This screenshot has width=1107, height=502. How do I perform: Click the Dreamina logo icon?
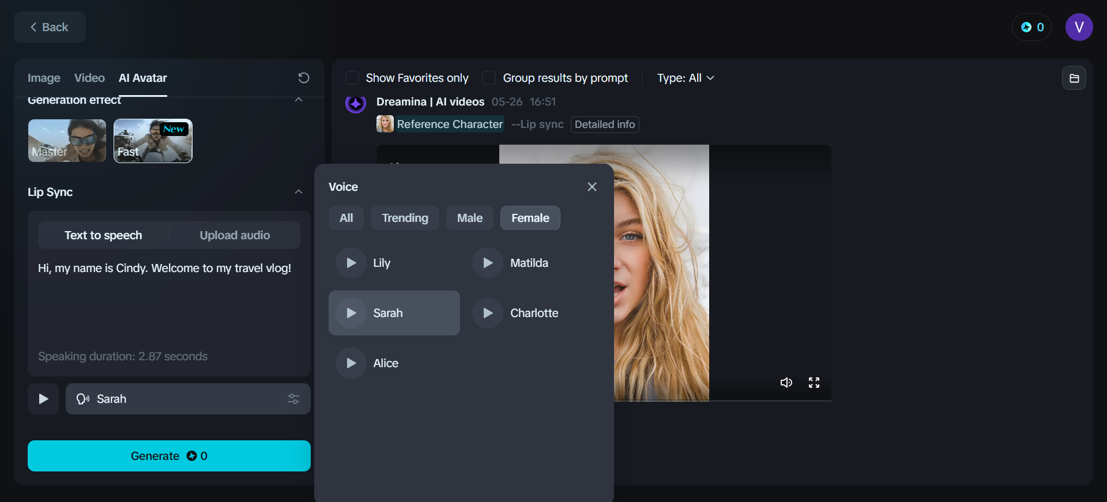coord(356,103)
